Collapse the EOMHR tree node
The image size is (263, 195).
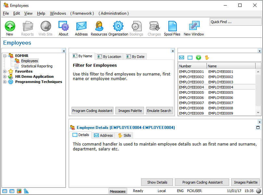coord(5,56)
